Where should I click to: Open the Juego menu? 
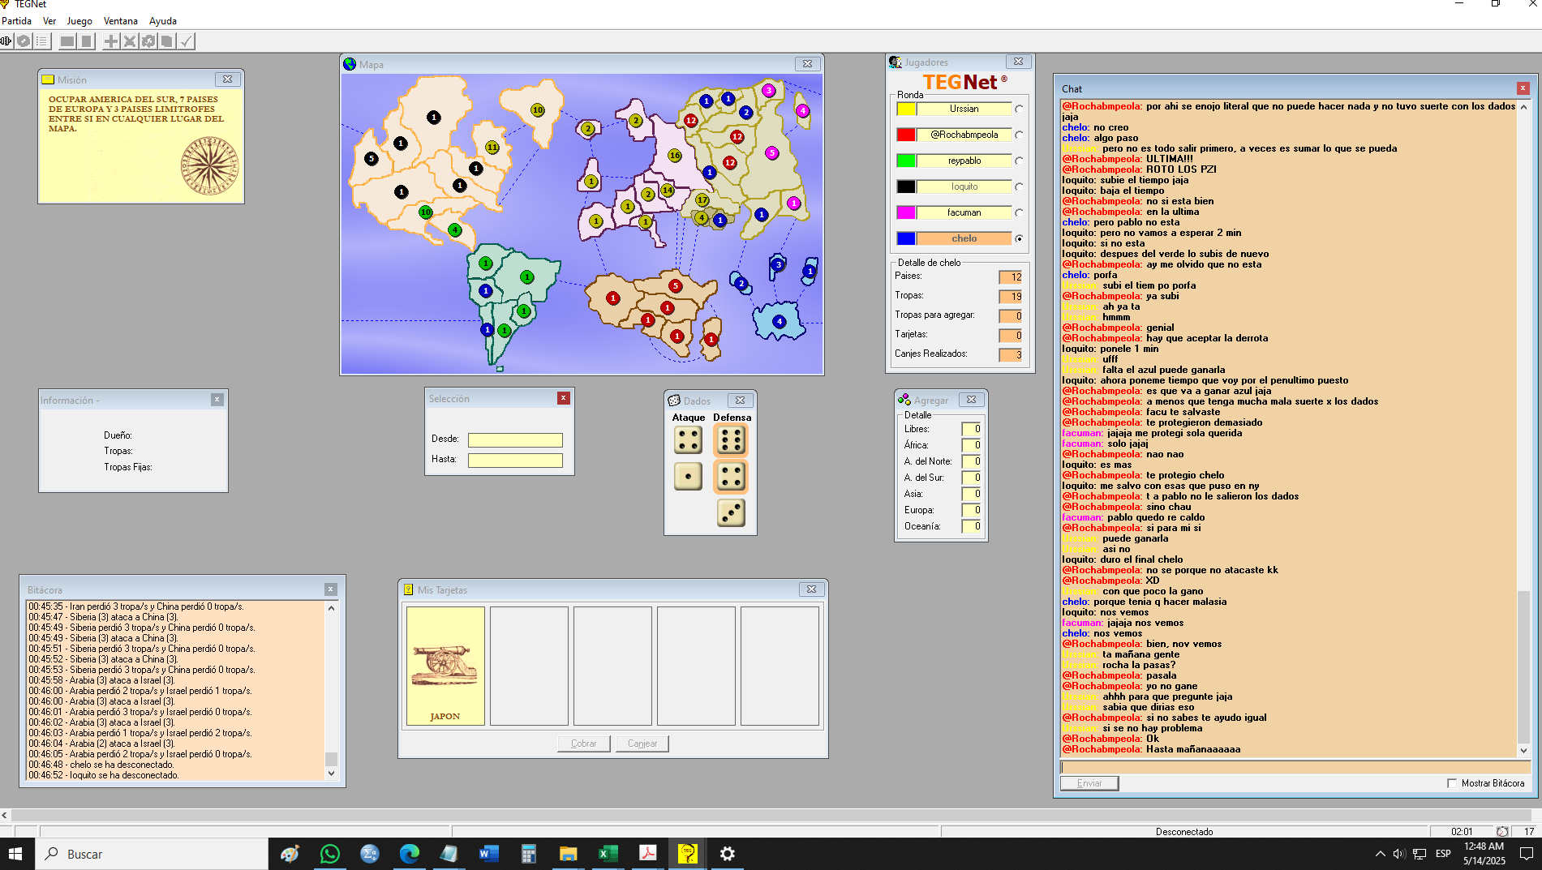coord(79,21)
